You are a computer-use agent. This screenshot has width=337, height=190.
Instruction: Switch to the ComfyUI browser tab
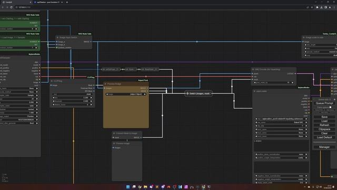coord(16,2)
